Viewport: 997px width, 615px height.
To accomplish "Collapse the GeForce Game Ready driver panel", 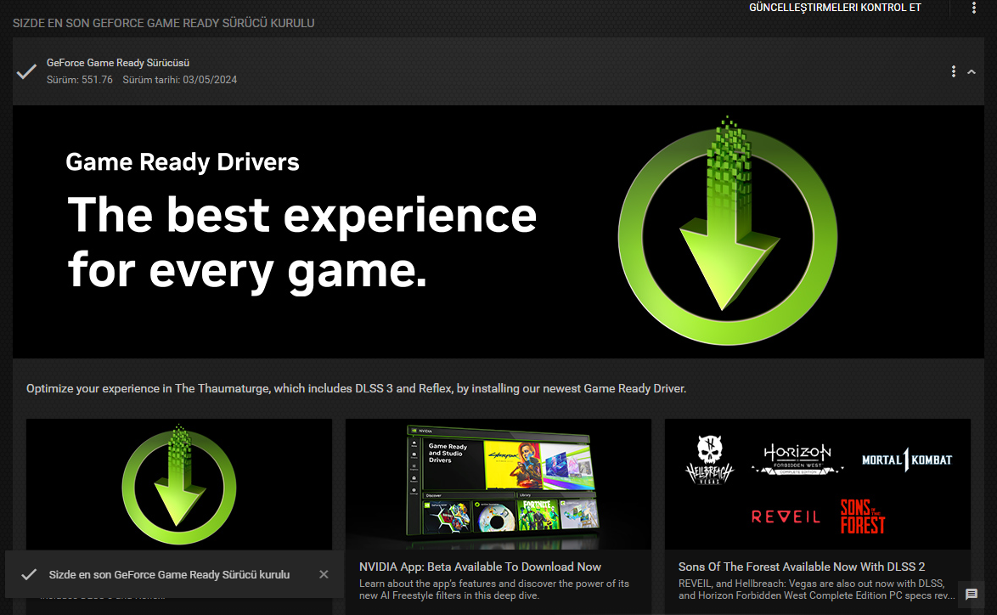I will 972,72.
